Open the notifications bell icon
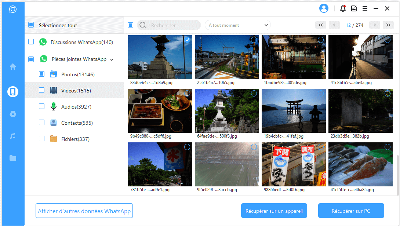This screenshot has height=226, width=400. pos(343,8)
